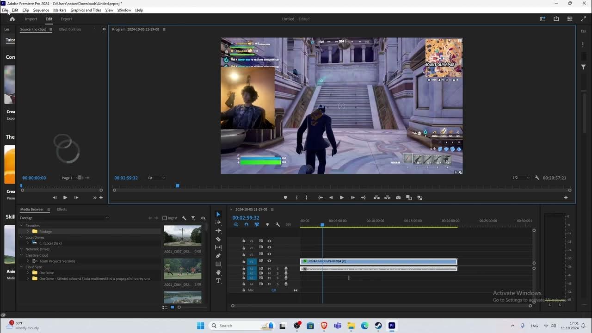The height and width of the screenshot is (333, 592).
Task: Open the Footage location dropdown
Action: [x=64, y=218]
